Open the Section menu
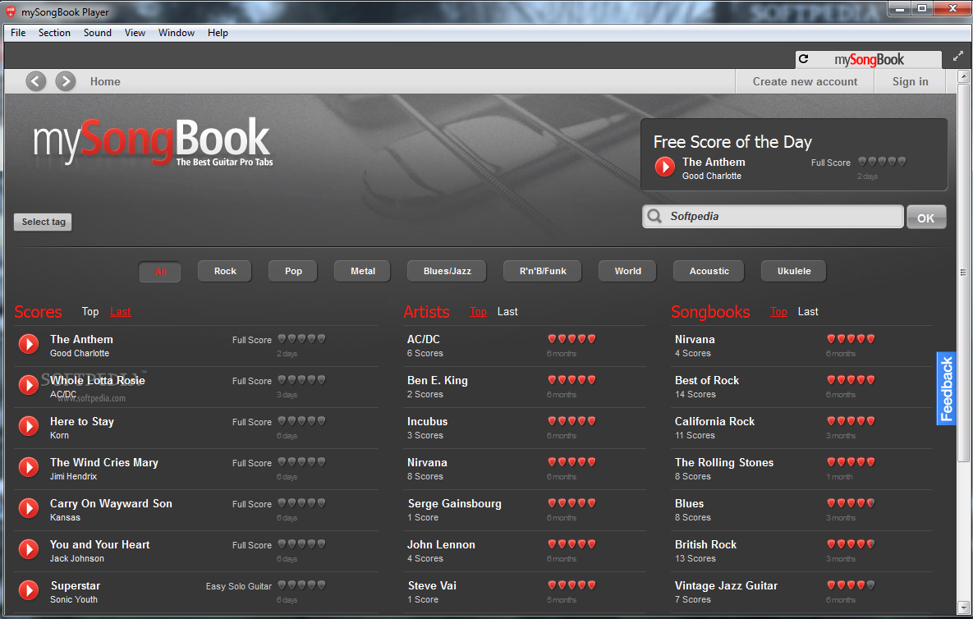 click(54, 33)
